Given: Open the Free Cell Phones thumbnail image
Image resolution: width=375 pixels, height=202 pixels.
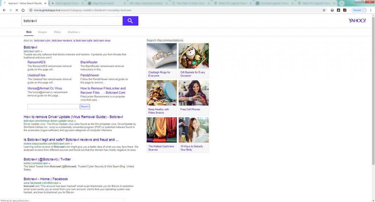Looking at the screenshot, I should [x=194, y=93].
